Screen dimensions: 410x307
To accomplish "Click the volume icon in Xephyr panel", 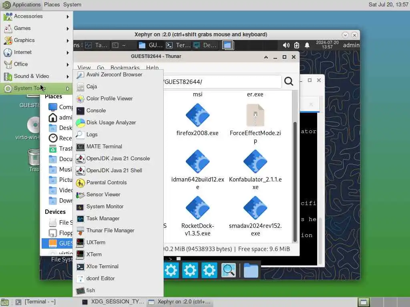I will click(x=286, y=45).
